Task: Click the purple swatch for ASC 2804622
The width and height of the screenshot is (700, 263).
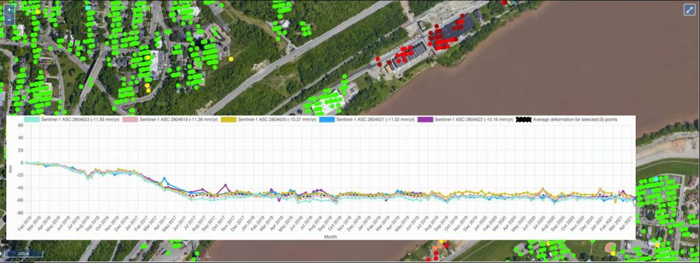Action: [425, 120]
